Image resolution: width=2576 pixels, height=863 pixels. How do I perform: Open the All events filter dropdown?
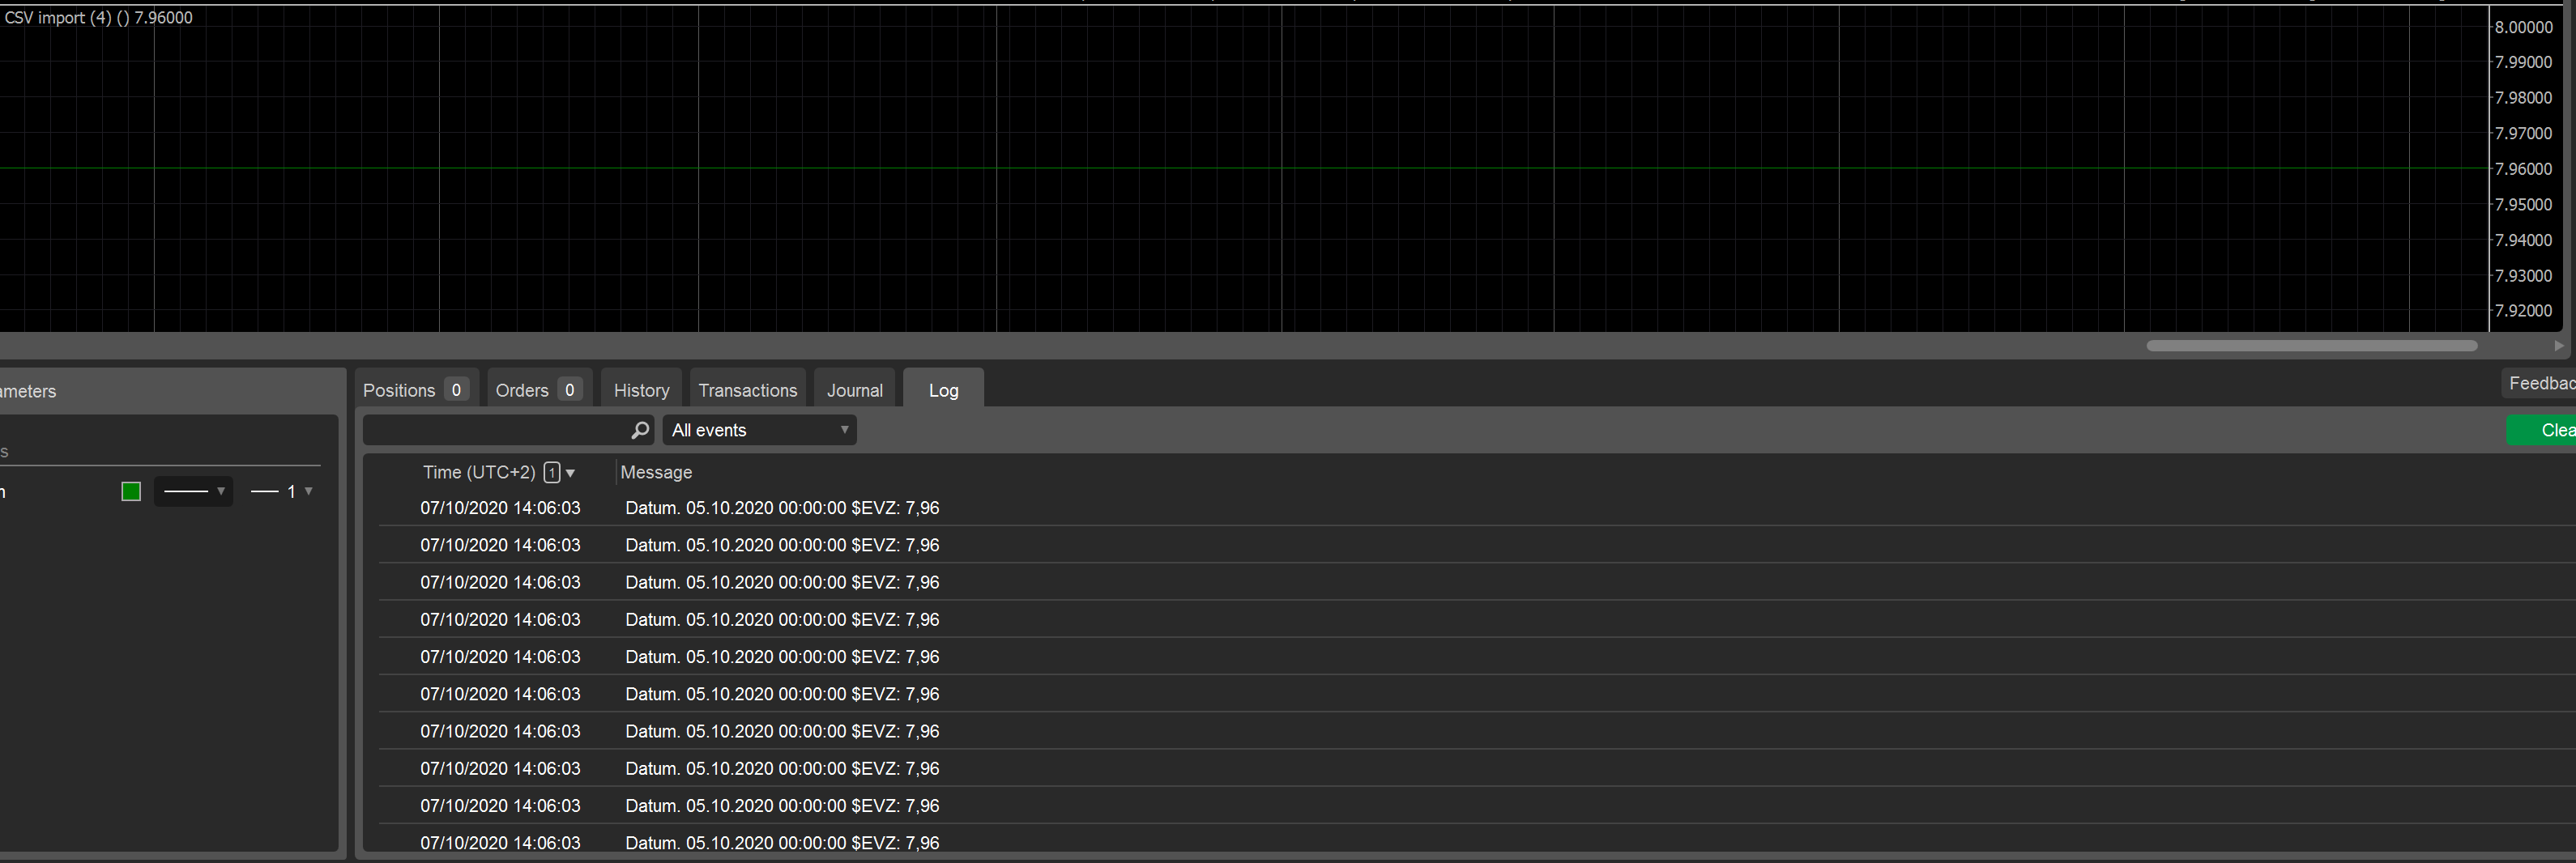tap(759, 431)
